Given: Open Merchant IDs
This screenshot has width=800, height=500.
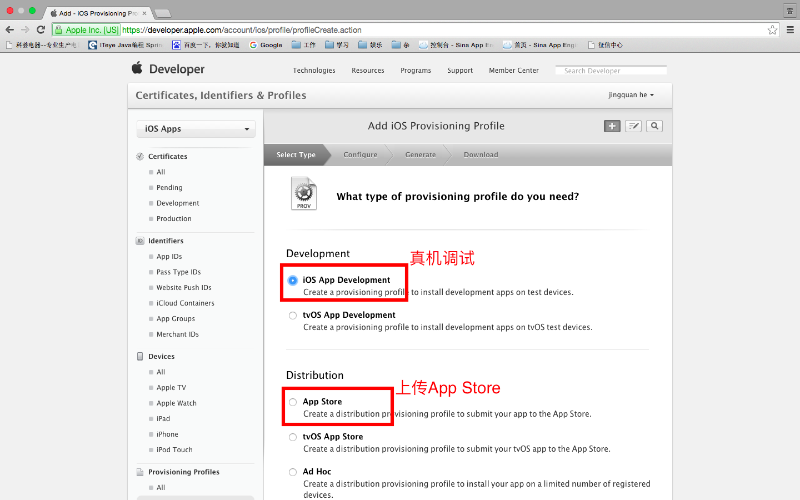Looking at the screenshot, I should click(177, 334).
